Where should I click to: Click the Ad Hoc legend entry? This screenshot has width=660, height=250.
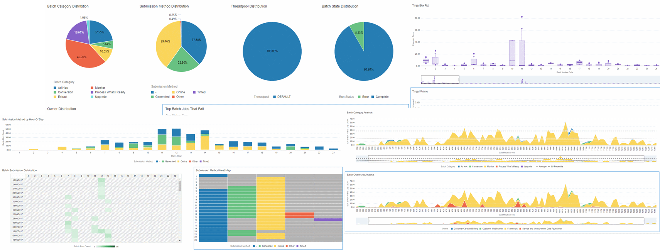[61, 88]
